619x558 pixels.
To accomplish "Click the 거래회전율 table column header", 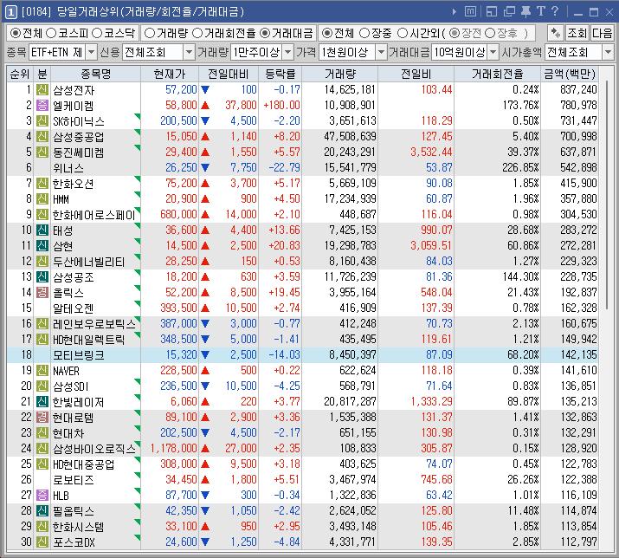I will [498, 74].
